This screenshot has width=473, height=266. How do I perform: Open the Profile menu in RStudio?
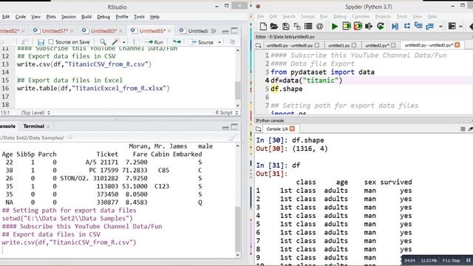pos(122,17)
